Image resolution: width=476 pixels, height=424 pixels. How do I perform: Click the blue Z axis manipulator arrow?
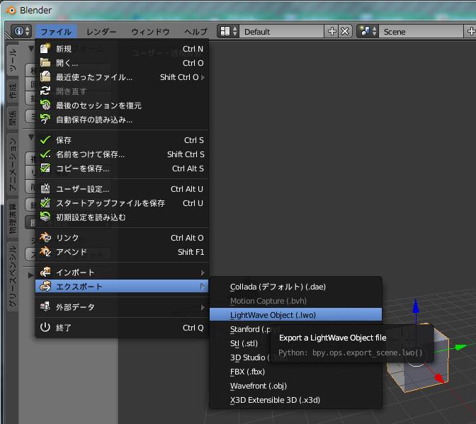pos(416,306)
